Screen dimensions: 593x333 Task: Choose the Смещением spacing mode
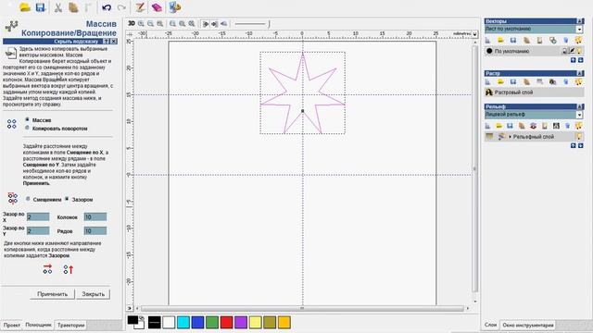pyautogui.click(x=28, y=199)
